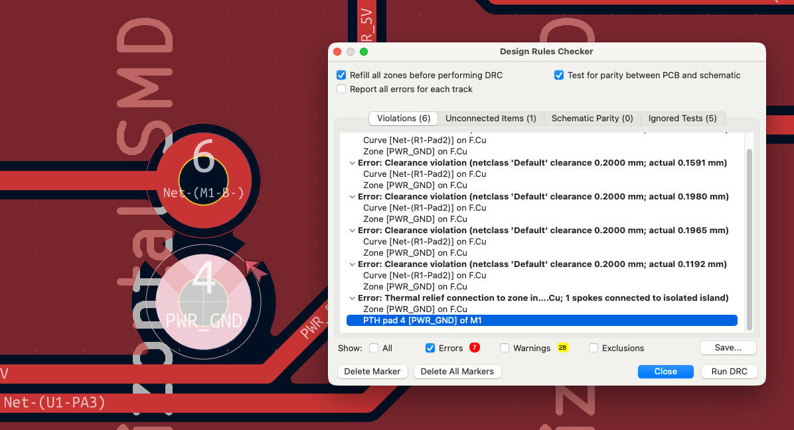Collapse clearance violation with actual 0.1591 mm
Viewport: 794px width, 430px height.
352,163
